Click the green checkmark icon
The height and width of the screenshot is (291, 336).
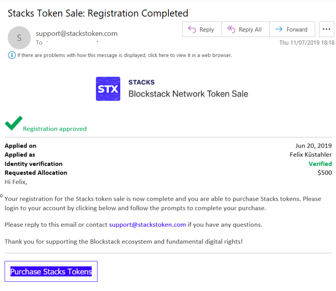13,123
